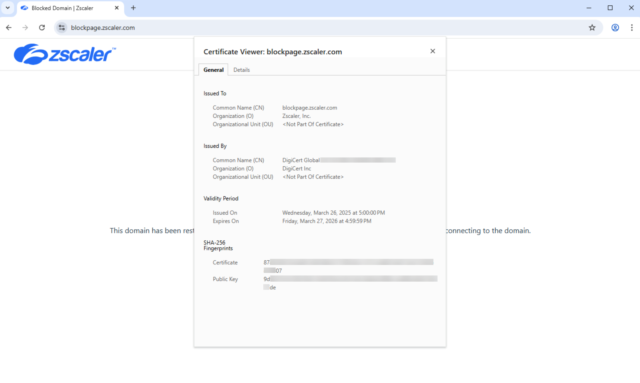
Task: Click the blockpage.zscaler.com common name value
Action: [x=309, y=108]
